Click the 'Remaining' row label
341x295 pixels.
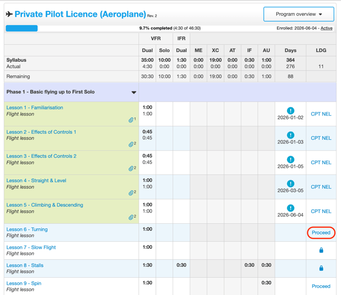click(x=18, y=76)
